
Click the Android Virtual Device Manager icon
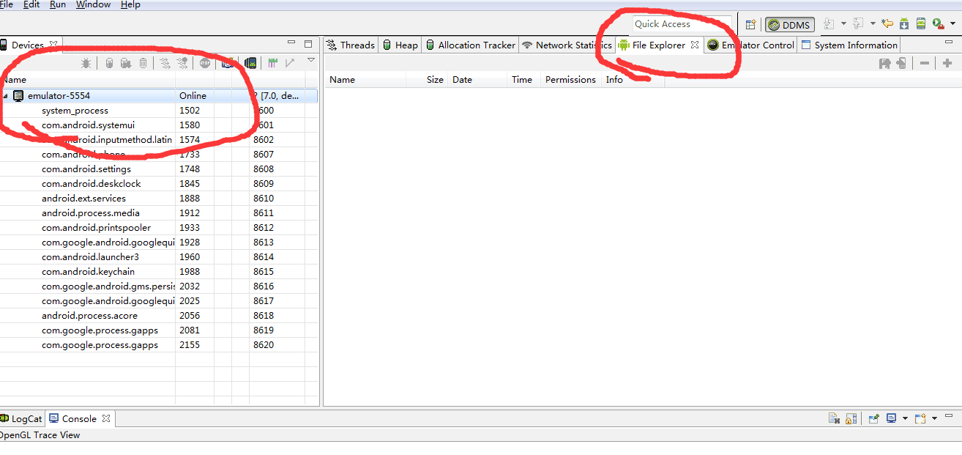921,24
